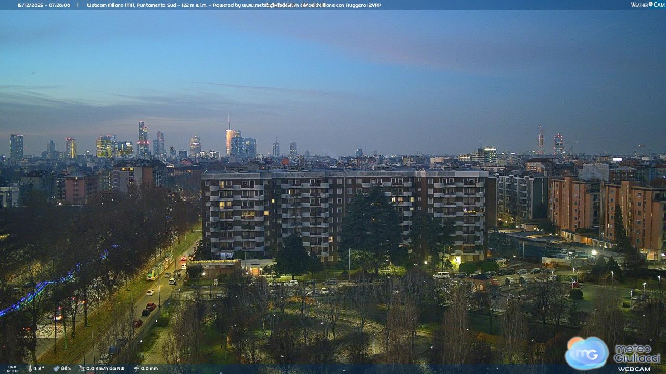Click the green tram on the avenue
The height and width of the screenshot is (374, 666).
[159, 268]
